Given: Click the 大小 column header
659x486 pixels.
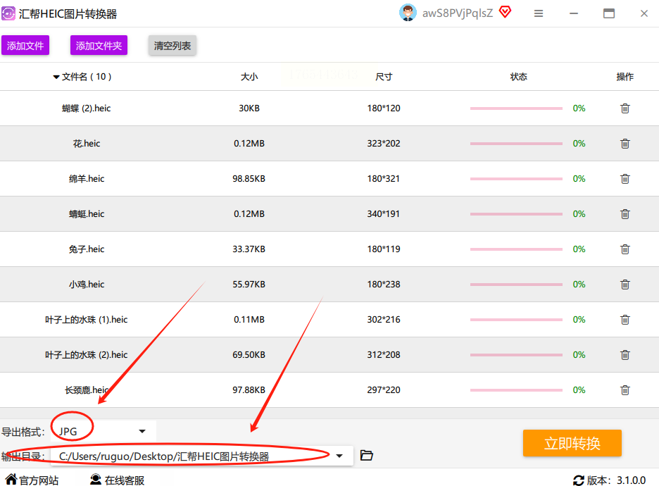Looking at the screenshot, I should pos(249,77).
